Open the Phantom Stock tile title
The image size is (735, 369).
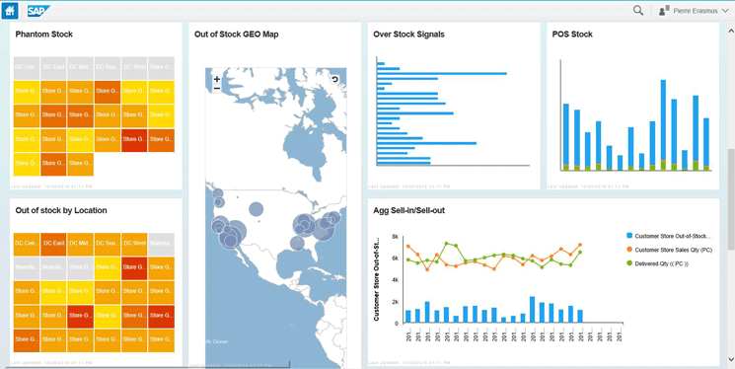coord(44,35)
